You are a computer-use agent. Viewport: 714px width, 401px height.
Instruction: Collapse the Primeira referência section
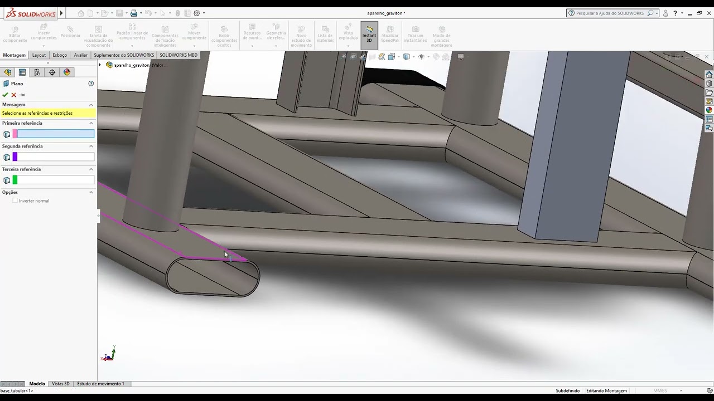pyautogui.click(x=91, y=123)
